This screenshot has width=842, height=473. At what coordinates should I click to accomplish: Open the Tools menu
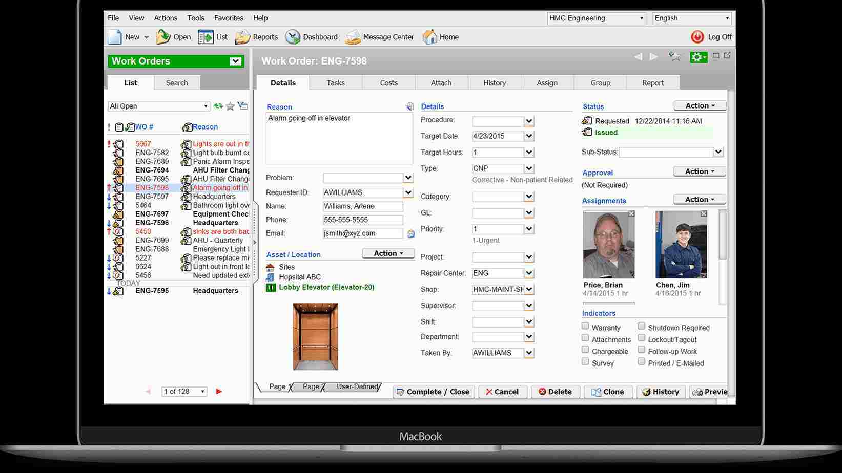pos(195,17)
